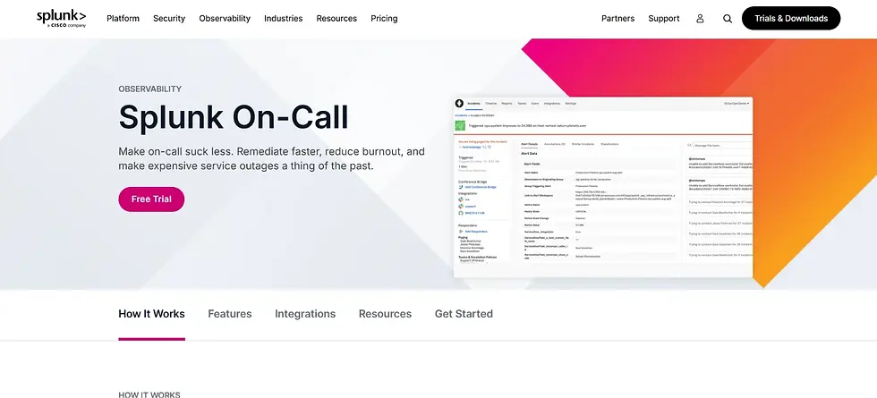This screenshot has width=877, height=398.
Task: Click the Free Trial button
Action: pyautogui.click(x=151, y=199)
